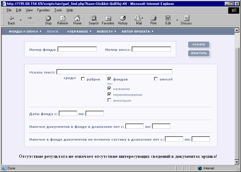
Task: Go to Home page icon
Action: (77, 18)
